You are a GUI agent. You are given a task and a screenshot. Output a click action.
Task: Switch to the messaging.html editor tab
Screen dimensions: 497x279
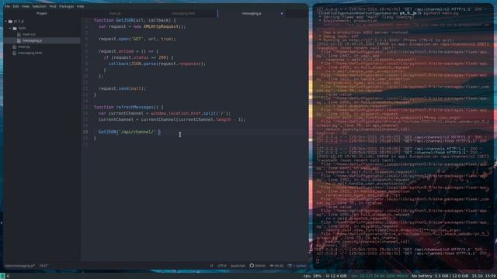point(183,14)
